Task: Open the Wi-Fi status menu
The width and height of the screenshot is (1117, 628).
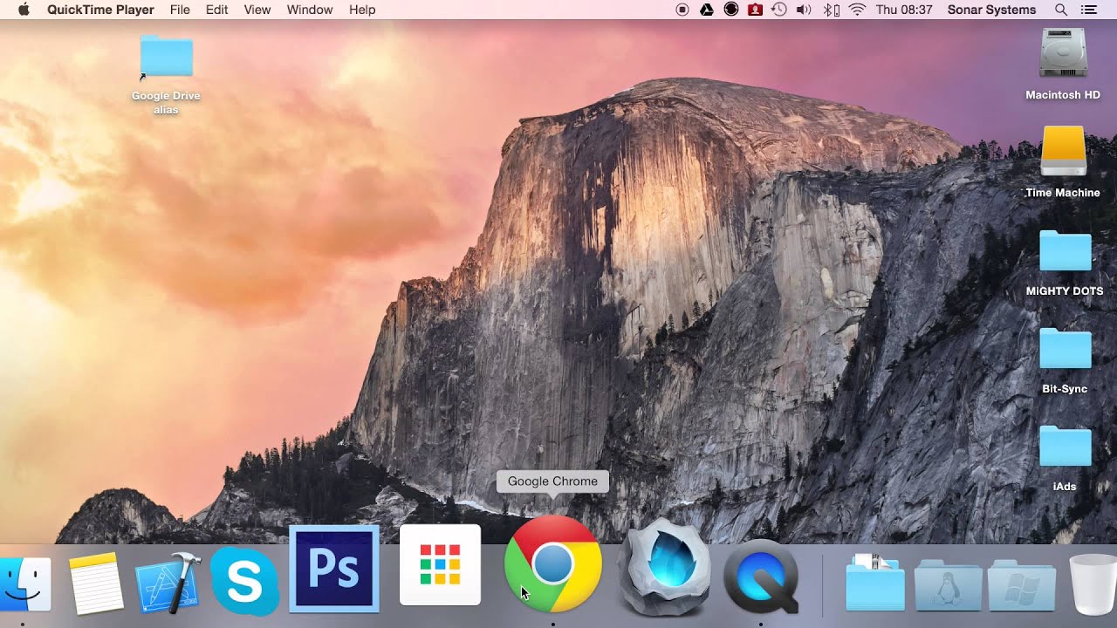Action: 857,10
